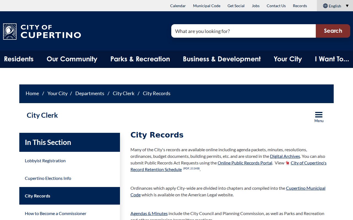The image size is (353, 220).
Task: Open the Your City menu
Action: point(288,59)
